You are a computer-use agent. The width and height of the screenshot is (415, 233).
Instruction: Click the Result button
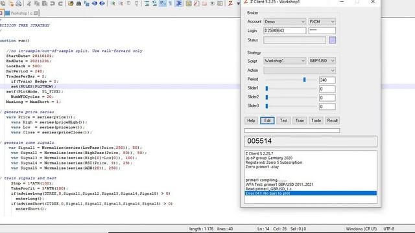point(332,121)
